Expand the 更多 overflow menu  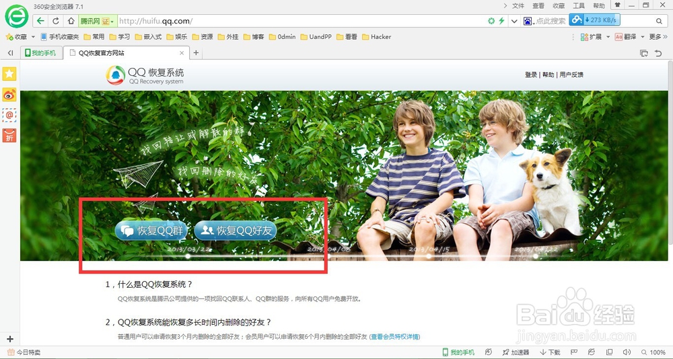click(x=658, y=37)
